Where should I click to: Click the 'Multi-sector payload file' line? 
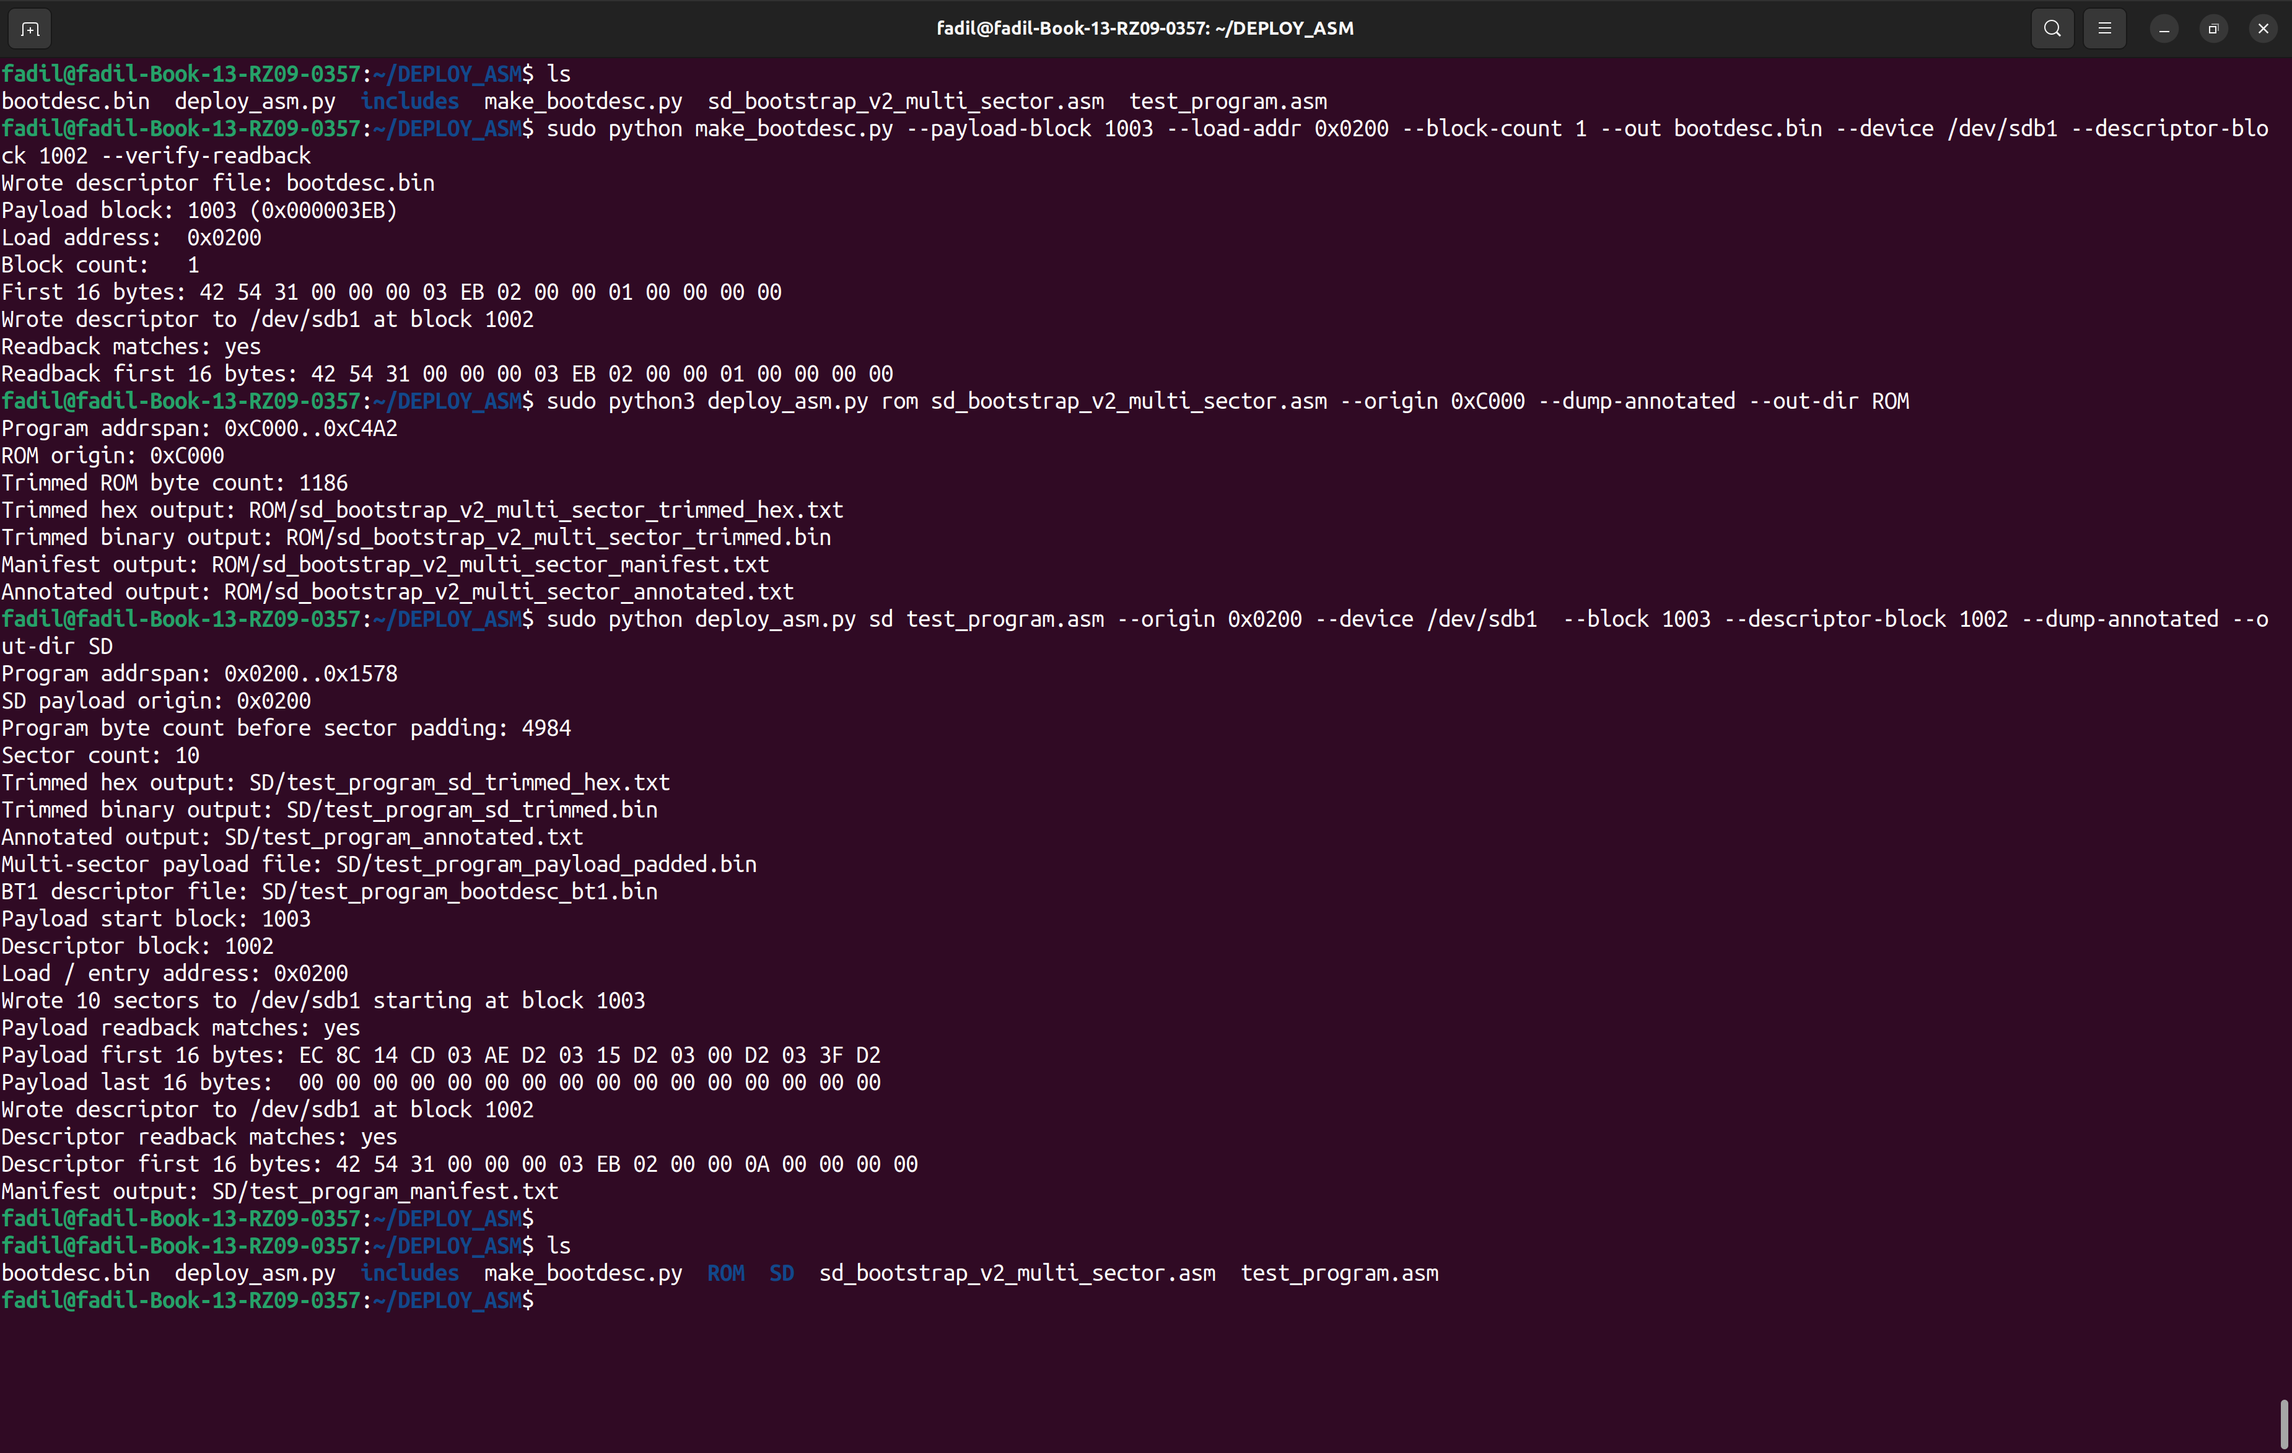379,864
